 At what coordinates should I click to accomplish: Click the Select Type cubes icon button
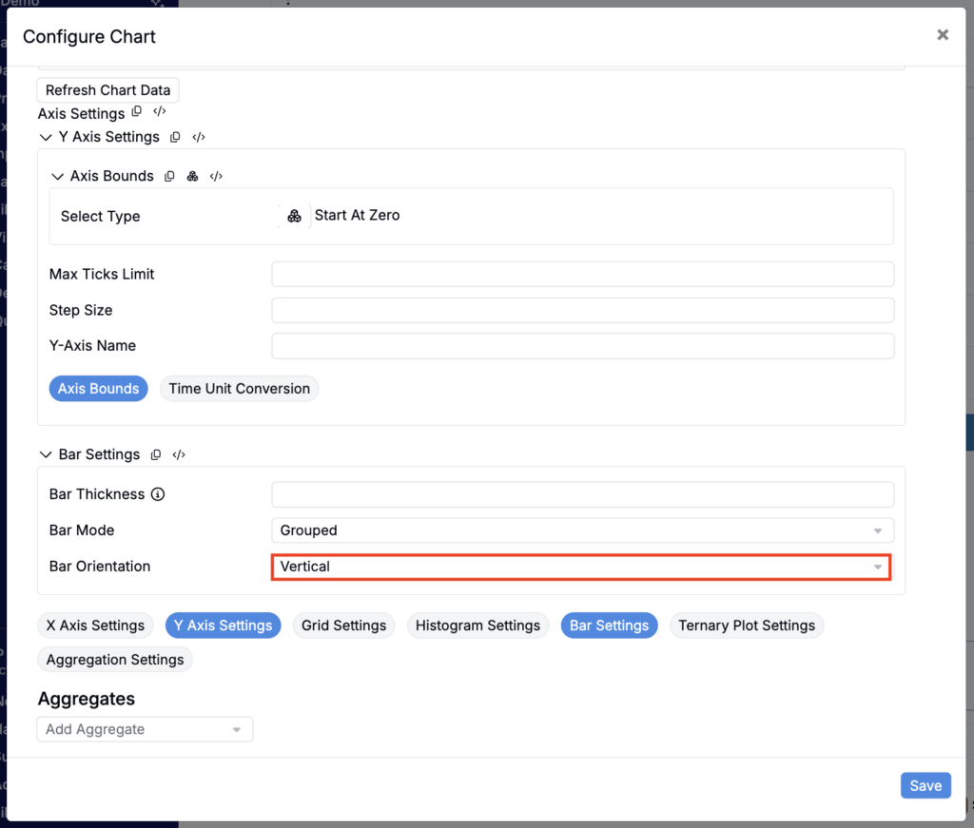tap(295, 216)
